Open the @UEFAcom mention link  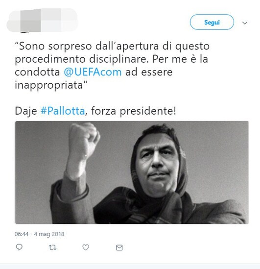click(93, 72)
